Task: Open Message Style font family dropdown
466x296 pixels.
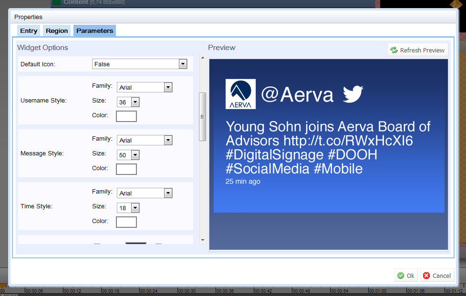Action: [145, 140]
